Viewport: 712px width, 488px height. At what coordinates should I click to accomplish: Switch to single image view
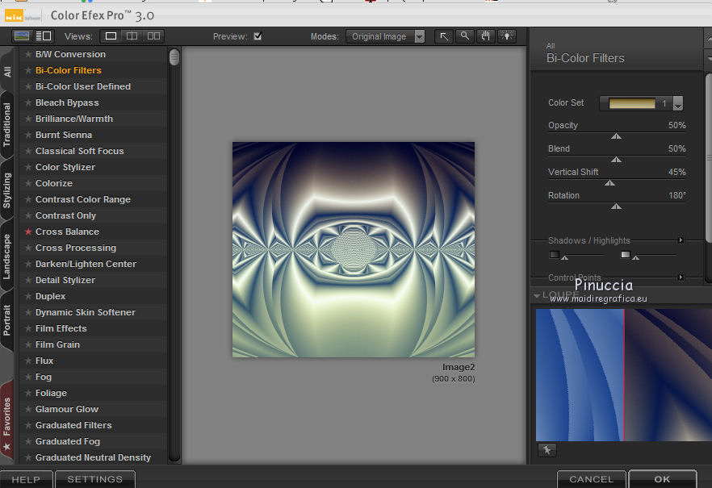tap(111, 36)
